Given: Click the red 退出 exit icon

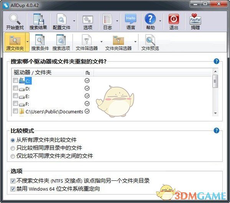Looking at the screenshot, I should pos(174,19).
